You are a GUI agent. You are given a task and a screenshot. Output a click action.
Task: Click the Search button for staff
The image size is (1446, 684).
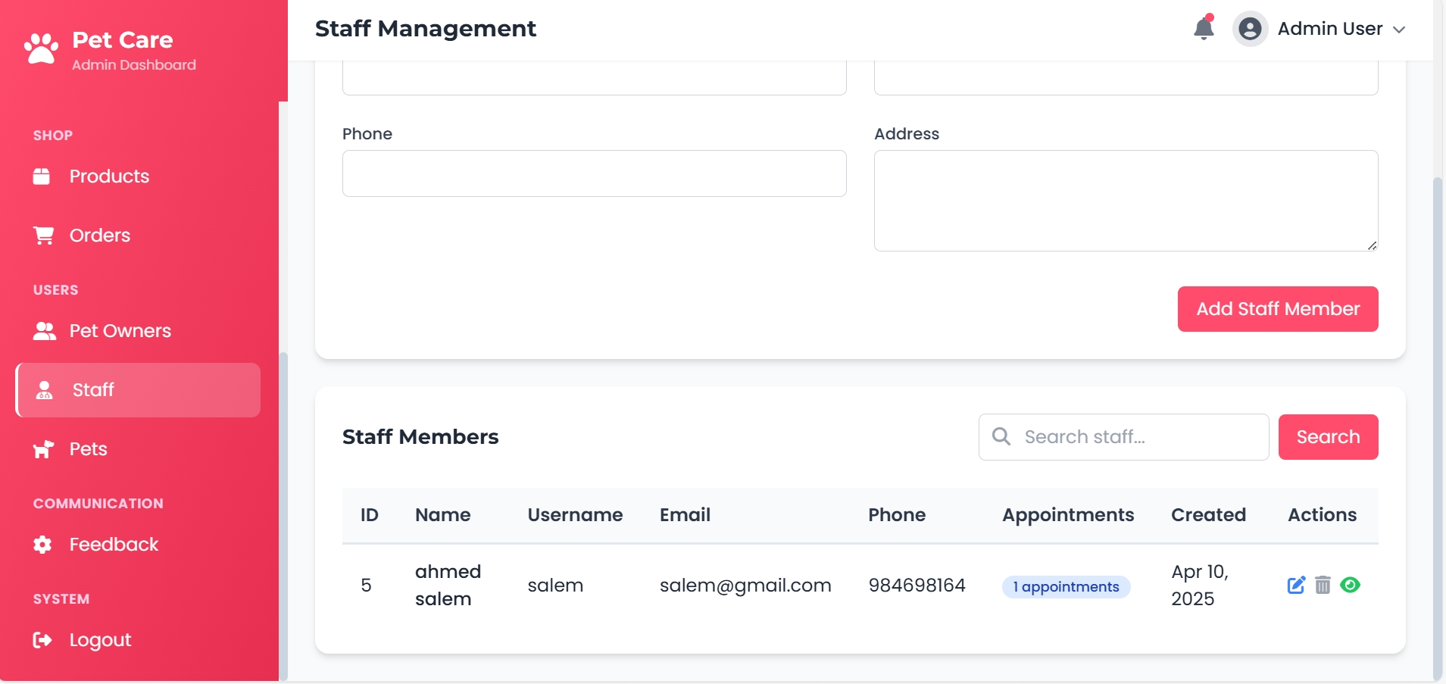(1328, 437)
